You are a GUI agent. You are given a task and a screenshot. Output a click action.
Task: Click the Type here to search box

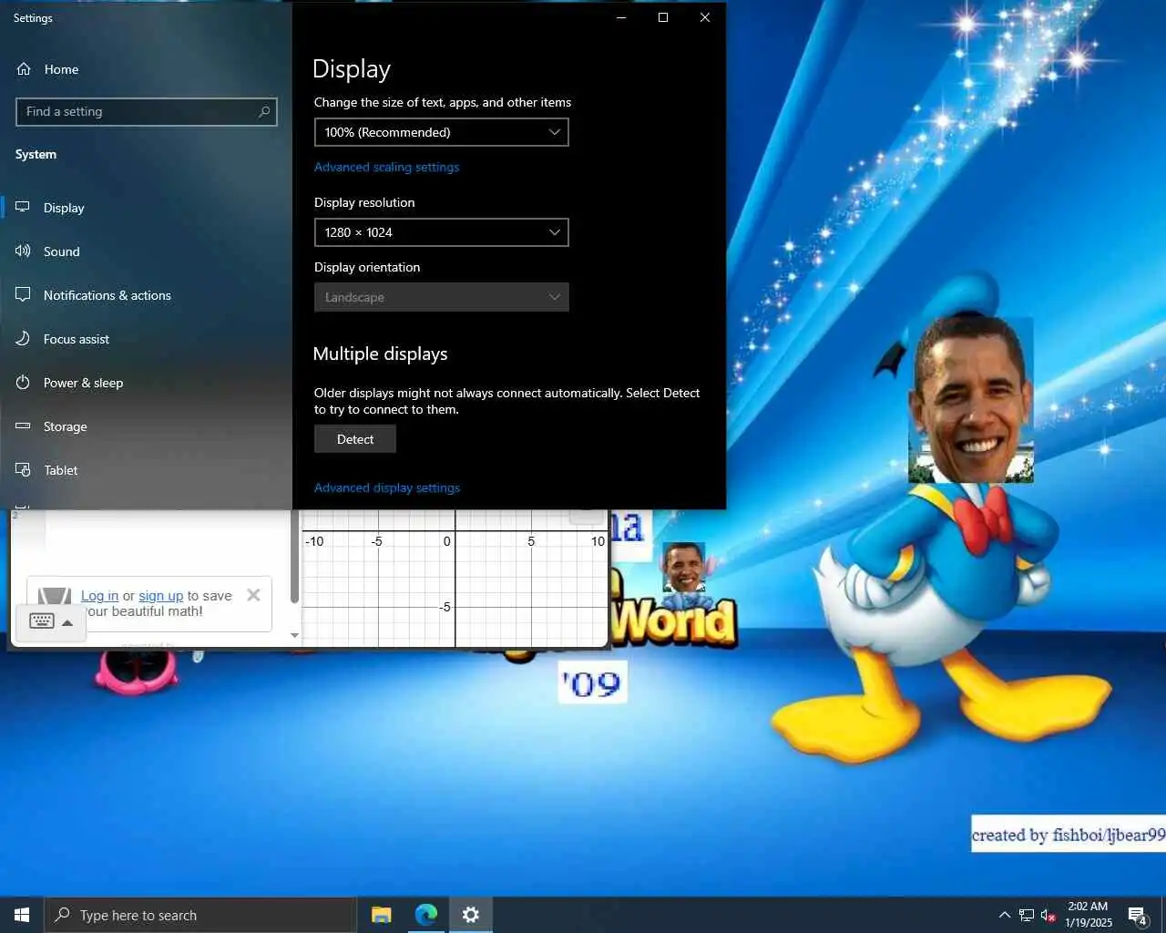(200, 915)
